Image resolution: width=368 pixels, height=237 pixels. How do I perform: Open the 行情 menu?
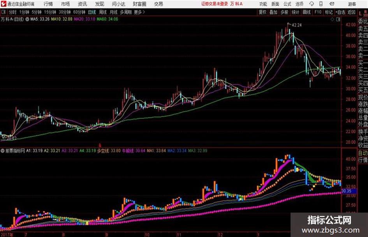click(48, 4)
